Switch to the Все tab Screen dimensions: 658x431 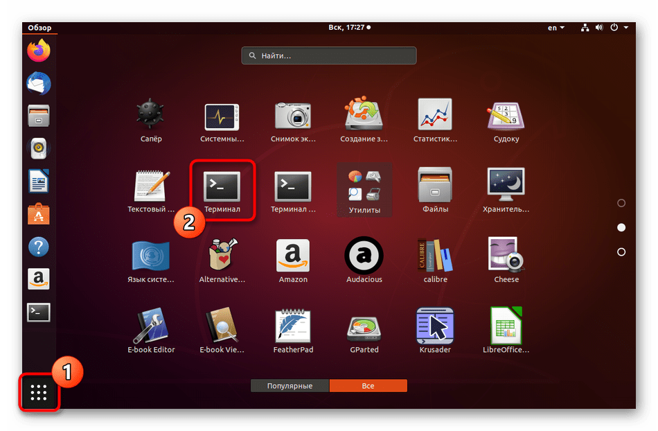pos(368,386)
